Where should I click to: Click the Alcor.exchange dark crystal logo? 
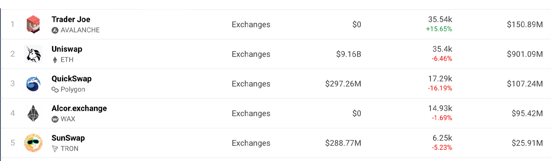point(33,113)
